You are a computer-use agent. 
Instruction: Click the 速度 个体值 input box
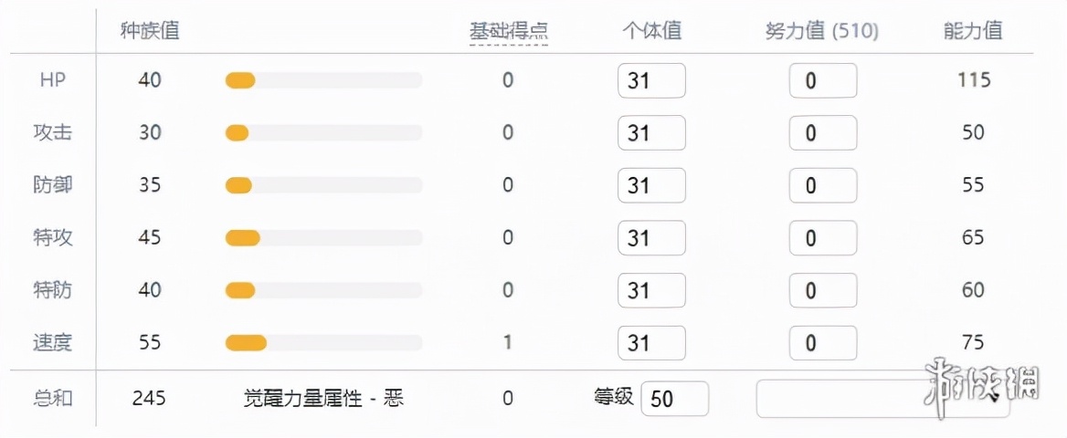(651, 343)
